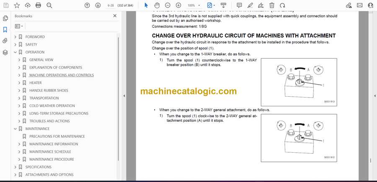Collapse the MAINTENANCE bookmark
This screenshot has height=182, width=377.
(x=15, y=129)
